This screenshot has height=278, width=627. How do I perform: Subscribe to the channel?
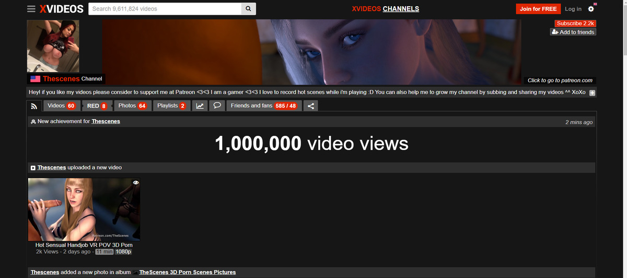pyautogui.click(x=575, y=24)
